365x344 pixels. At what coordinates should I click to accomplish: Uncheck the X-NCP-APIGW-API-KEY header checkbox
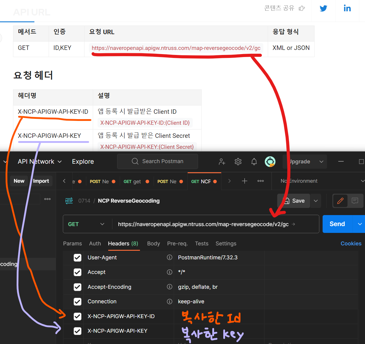[x=77, y=331]
